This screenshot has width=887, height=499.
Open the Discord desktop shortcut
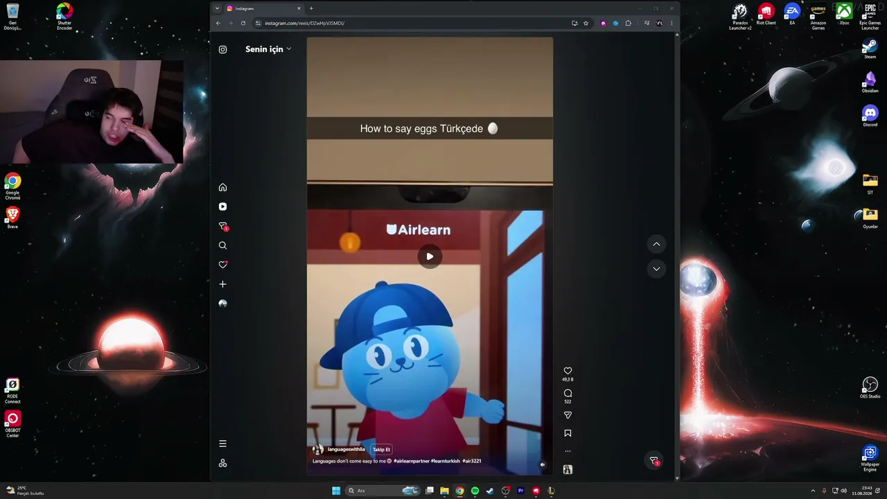870,116
